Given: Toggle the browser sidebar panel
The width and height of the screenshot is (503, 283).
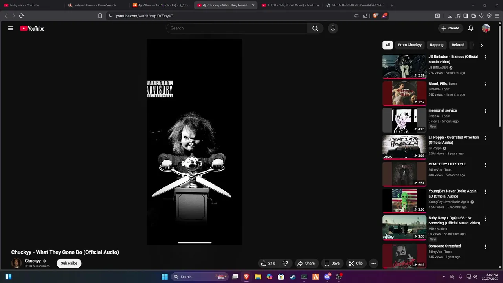Looking at the screenshot, I should 466,16.
